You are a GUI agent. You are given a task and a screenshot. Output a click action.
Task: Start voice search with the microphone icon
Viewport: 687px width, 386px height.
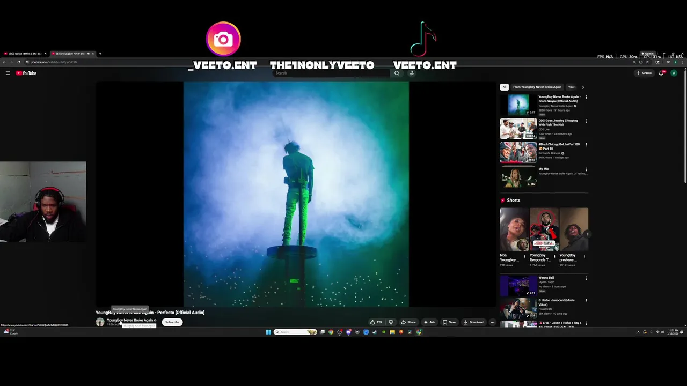pyautogui.click(x=412, y=73)
